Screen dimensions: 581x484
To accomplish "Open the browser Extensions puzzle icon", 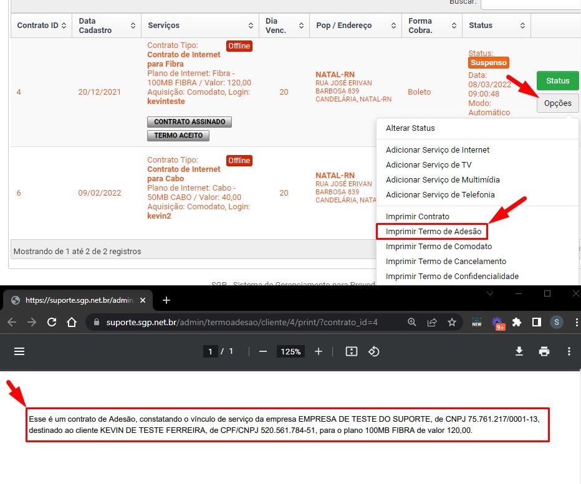I will (516, 322).
